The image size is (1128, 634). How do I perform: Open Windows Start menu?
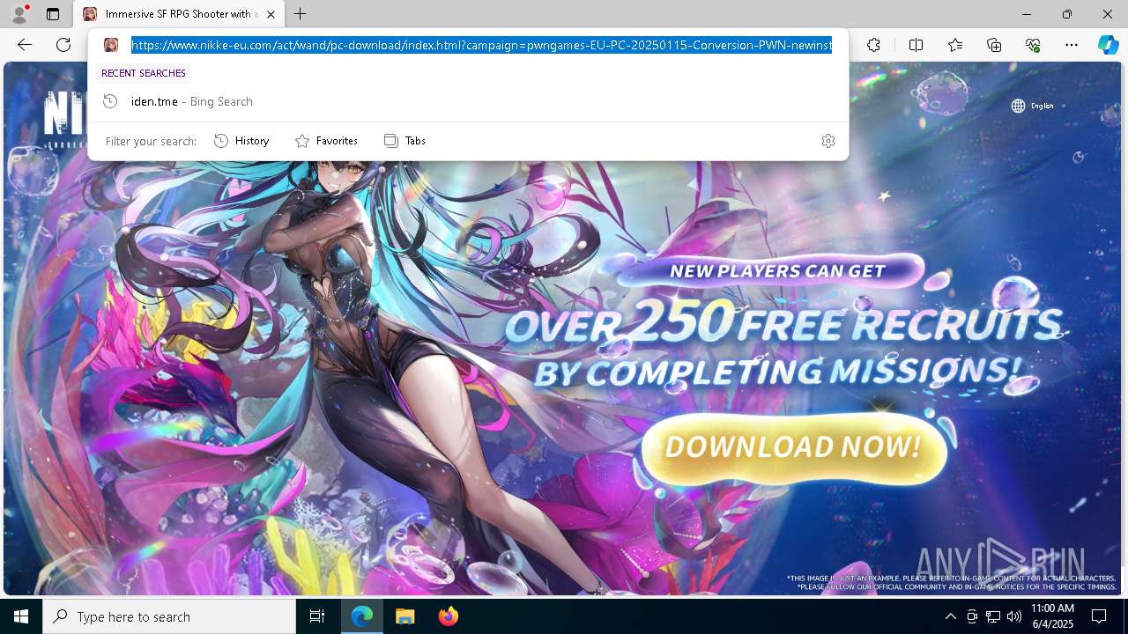tap(21, 616)
